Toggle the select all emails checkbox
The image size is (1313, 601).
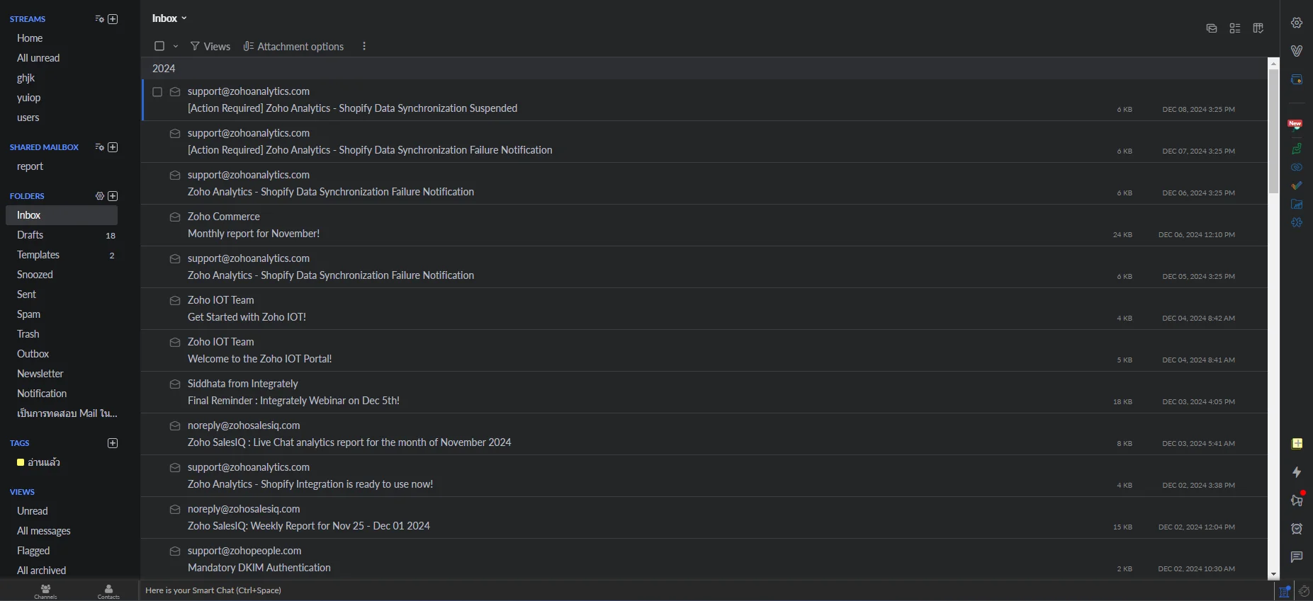pyautogui.click(x=159, y=46)
